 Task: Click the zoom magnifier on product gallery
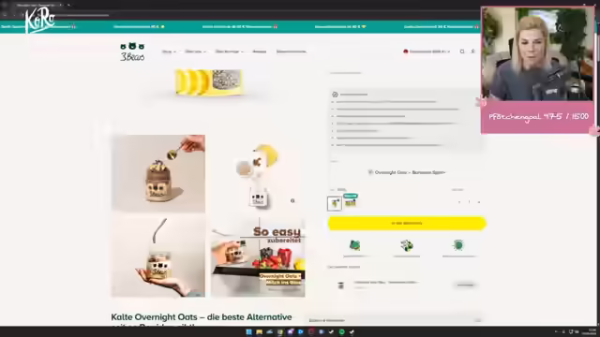292,200
